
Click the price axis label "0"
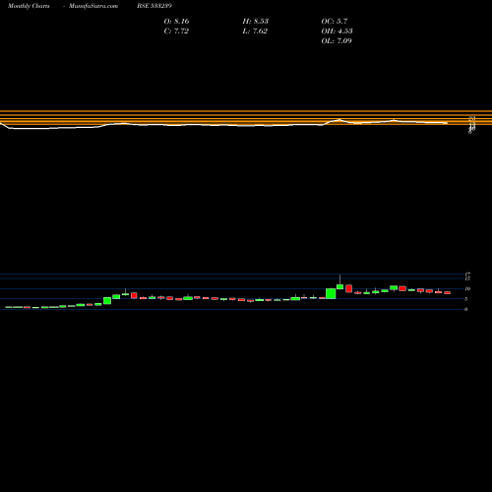pyautogui.click(x=465, y=309)
